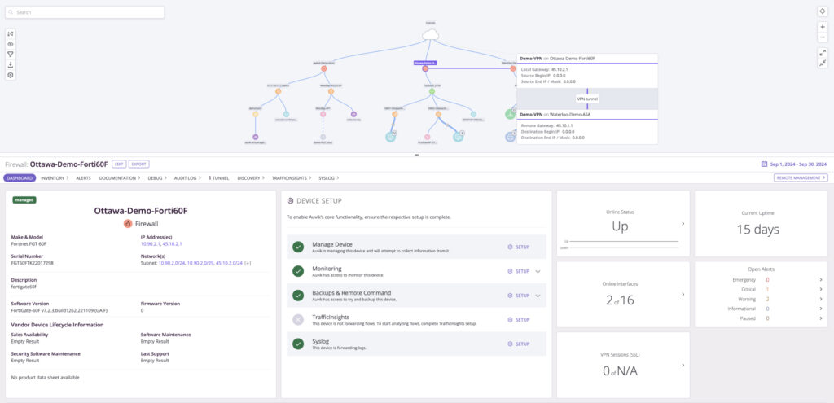The image size is (834, 403).
Task: Open the Remote Management dropdown
Action: click(x=801, y=177)
